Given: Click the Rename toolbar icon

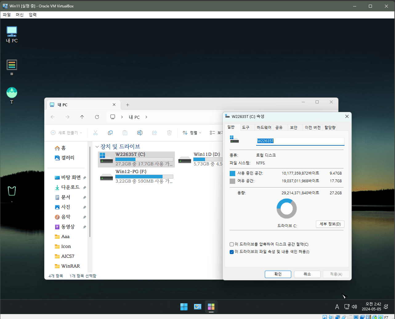Looking at the screenshot, I should [x=139, y=133].
